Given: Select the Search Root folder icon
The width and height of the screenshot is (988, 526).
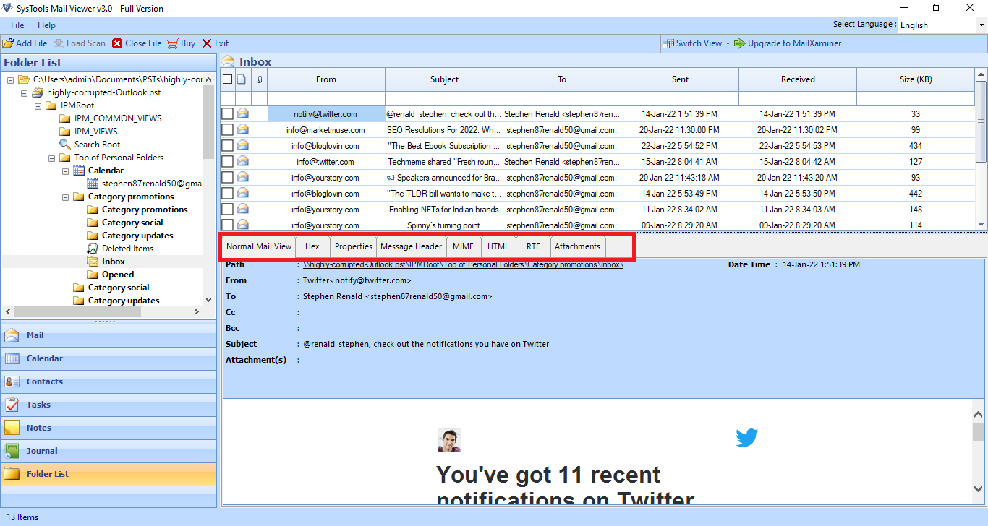Looking at the screenshot, I should point(65,145).
